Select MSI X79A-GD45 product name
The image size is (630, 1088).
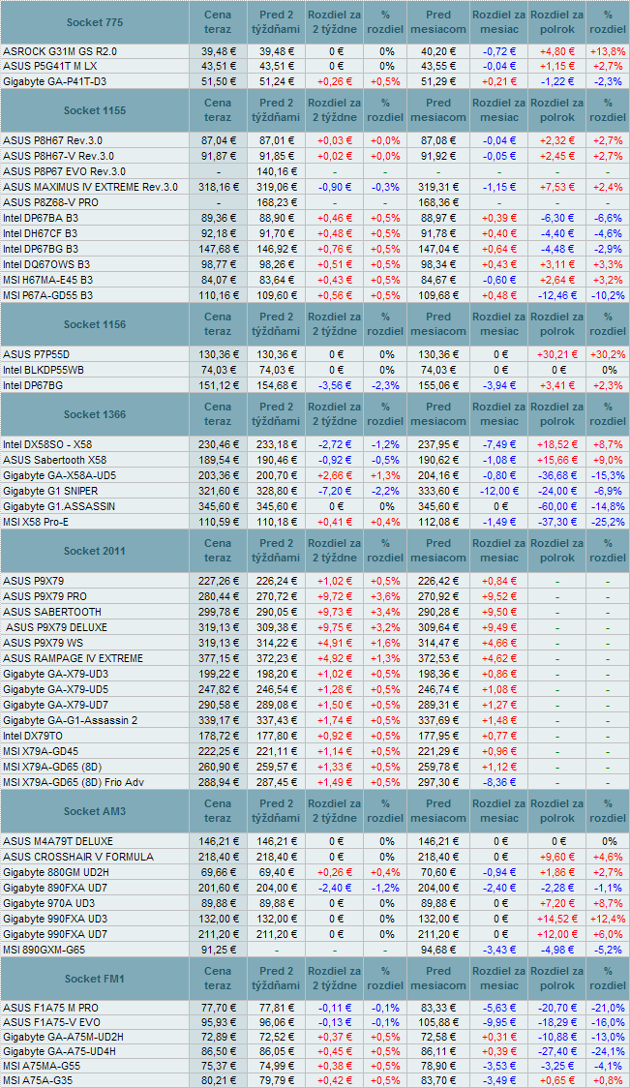(x=41, y=751)
